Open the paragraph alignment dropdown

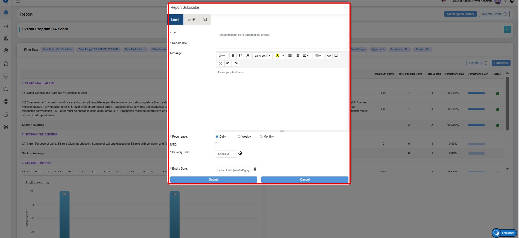tap(306, 56)
